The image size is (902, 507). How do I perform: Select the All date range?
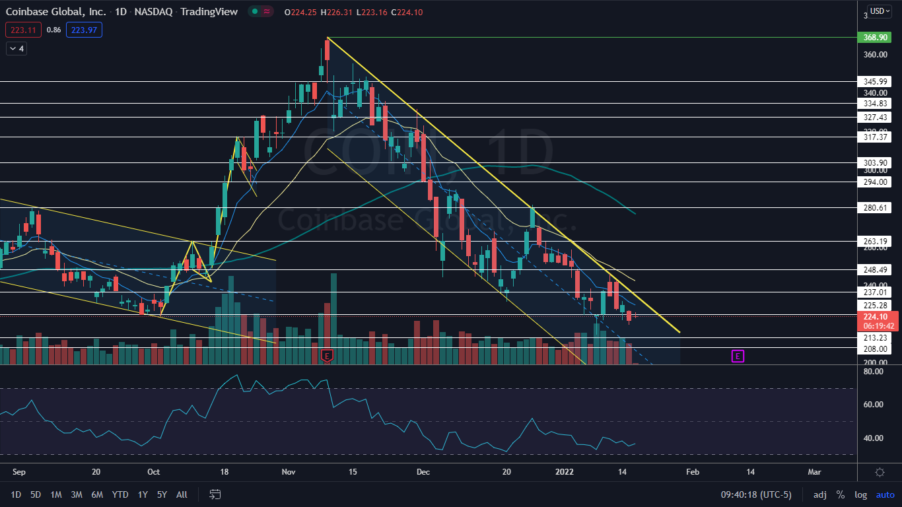pos(182,494)
